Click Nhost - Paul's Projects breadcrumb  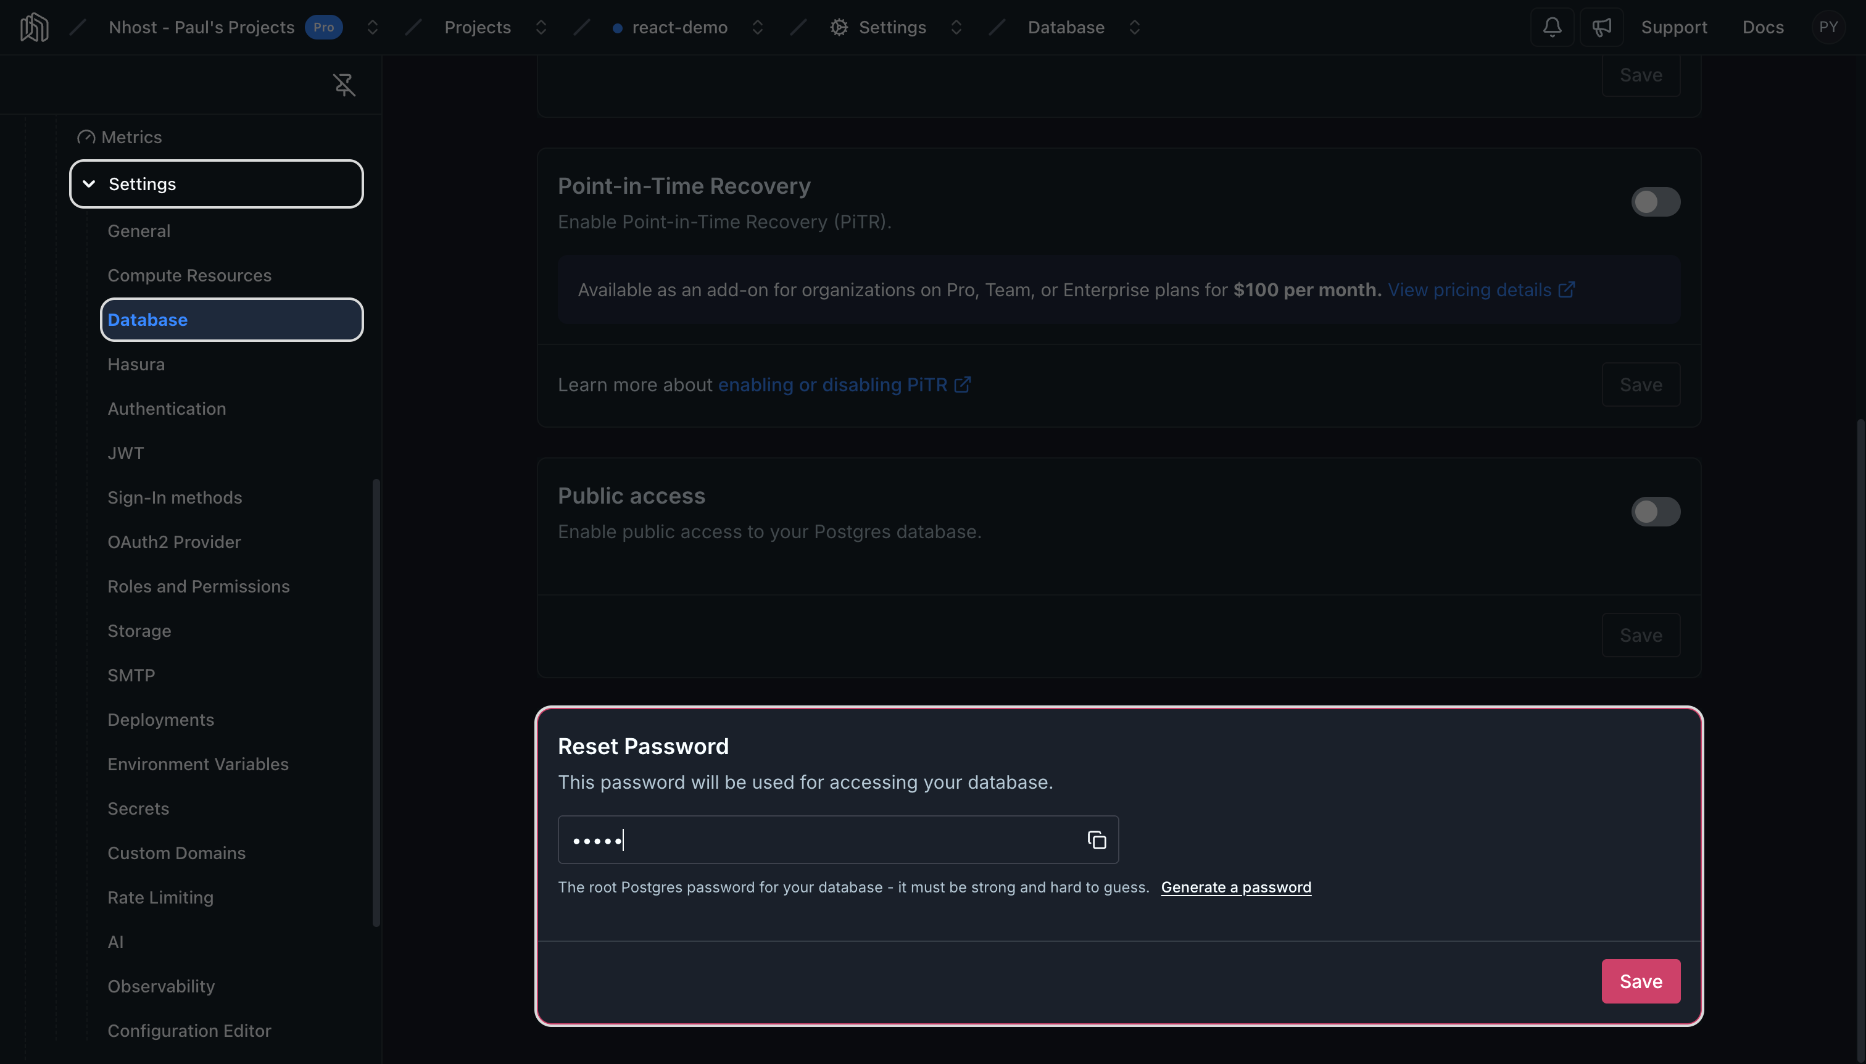point(202,28)
